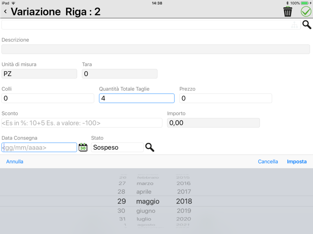Select giugno in the month wheel

click(x=146, y=211)
